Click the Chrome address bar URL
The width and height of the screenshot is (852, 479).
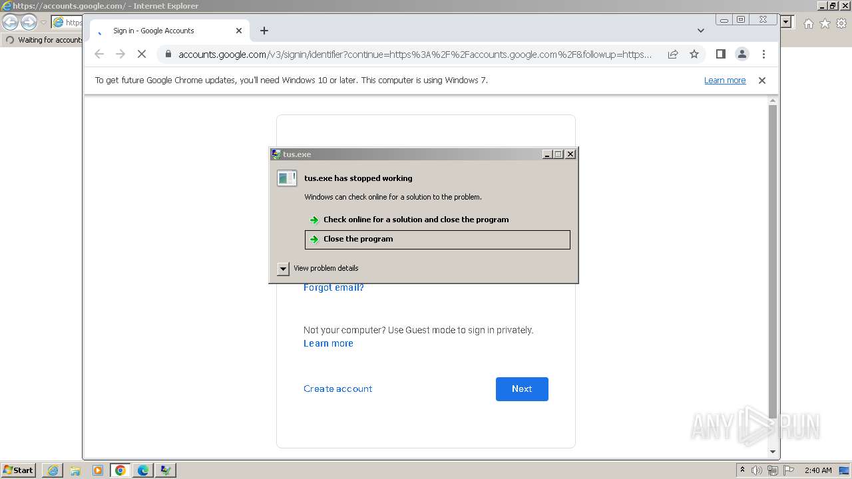tap(415, 54)
